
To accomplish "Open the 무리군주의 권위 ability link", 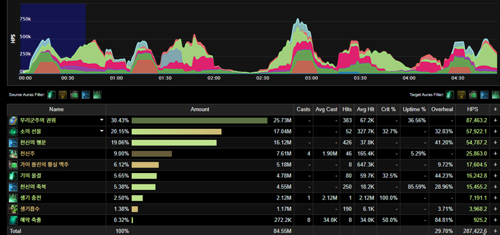I will tap(38, 121).
